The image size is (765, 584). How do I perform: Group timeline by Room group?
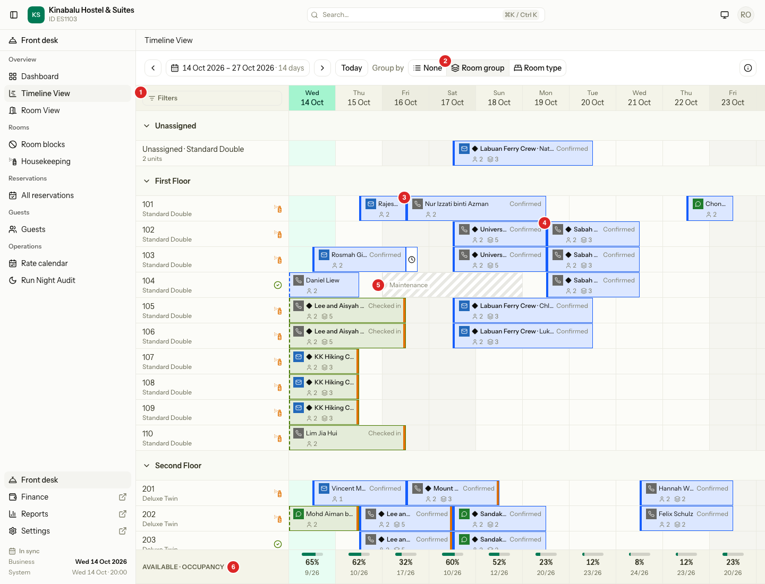(x=478, y=68)
